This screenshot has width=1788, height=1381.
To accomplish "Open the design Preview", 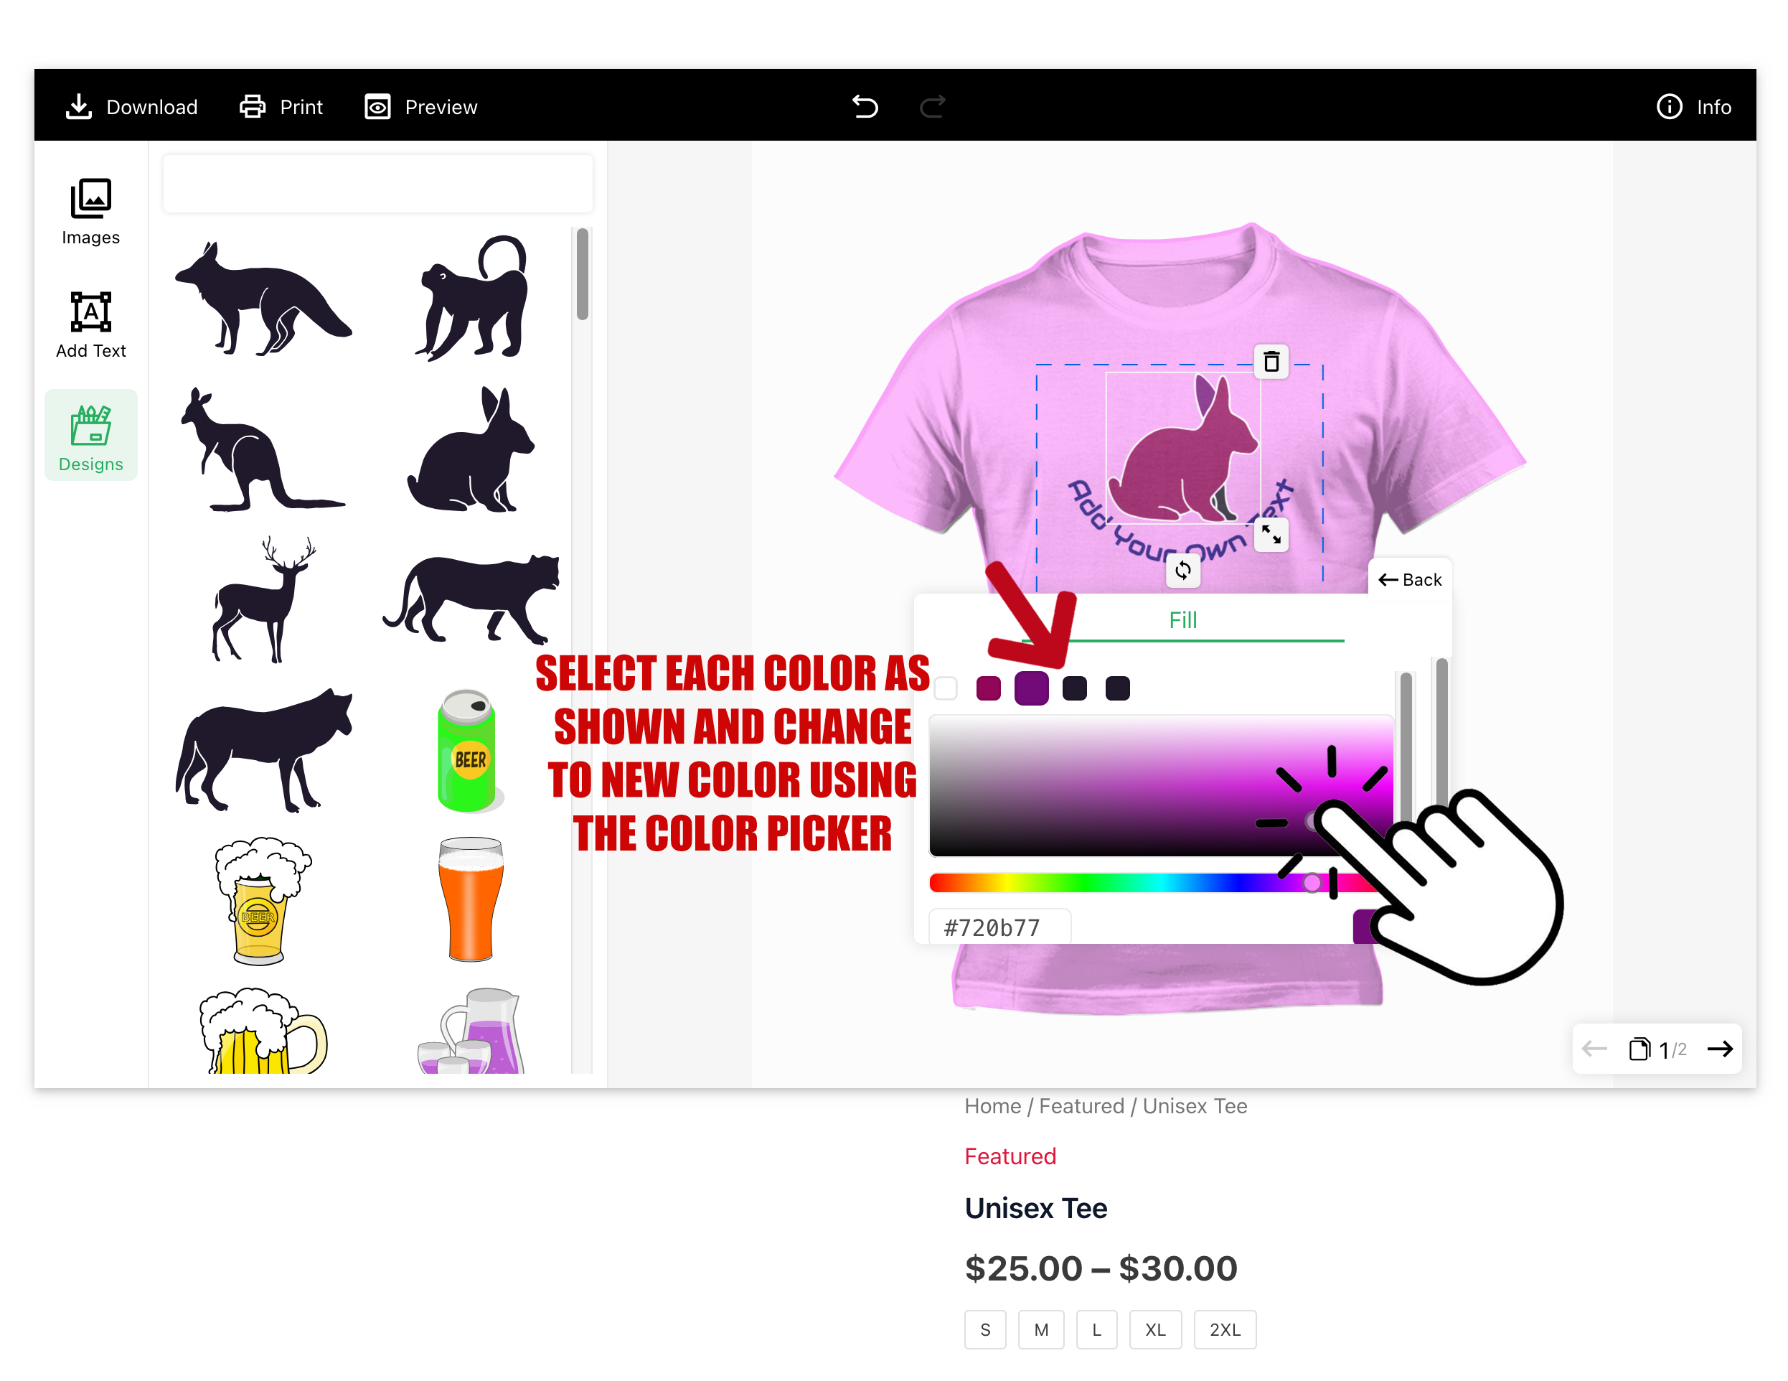I will [x=420, y=106].
